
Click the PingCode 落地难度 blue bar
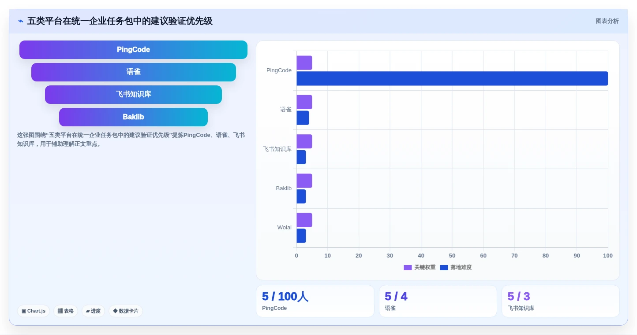[x=452, y=78]
